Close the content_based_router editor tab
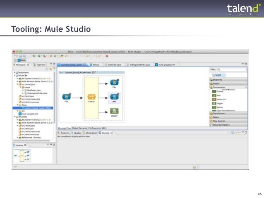The height and width of the screenshot is (198, 264). pyautogui.click(x=84, y=64)
